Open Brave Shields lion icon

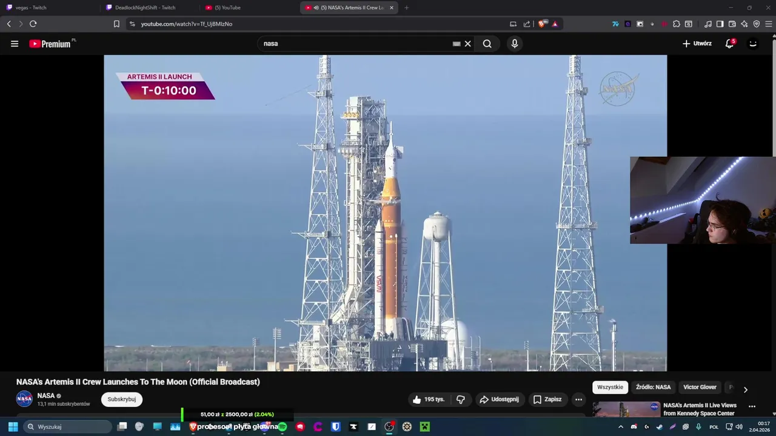tap(542, 24)
